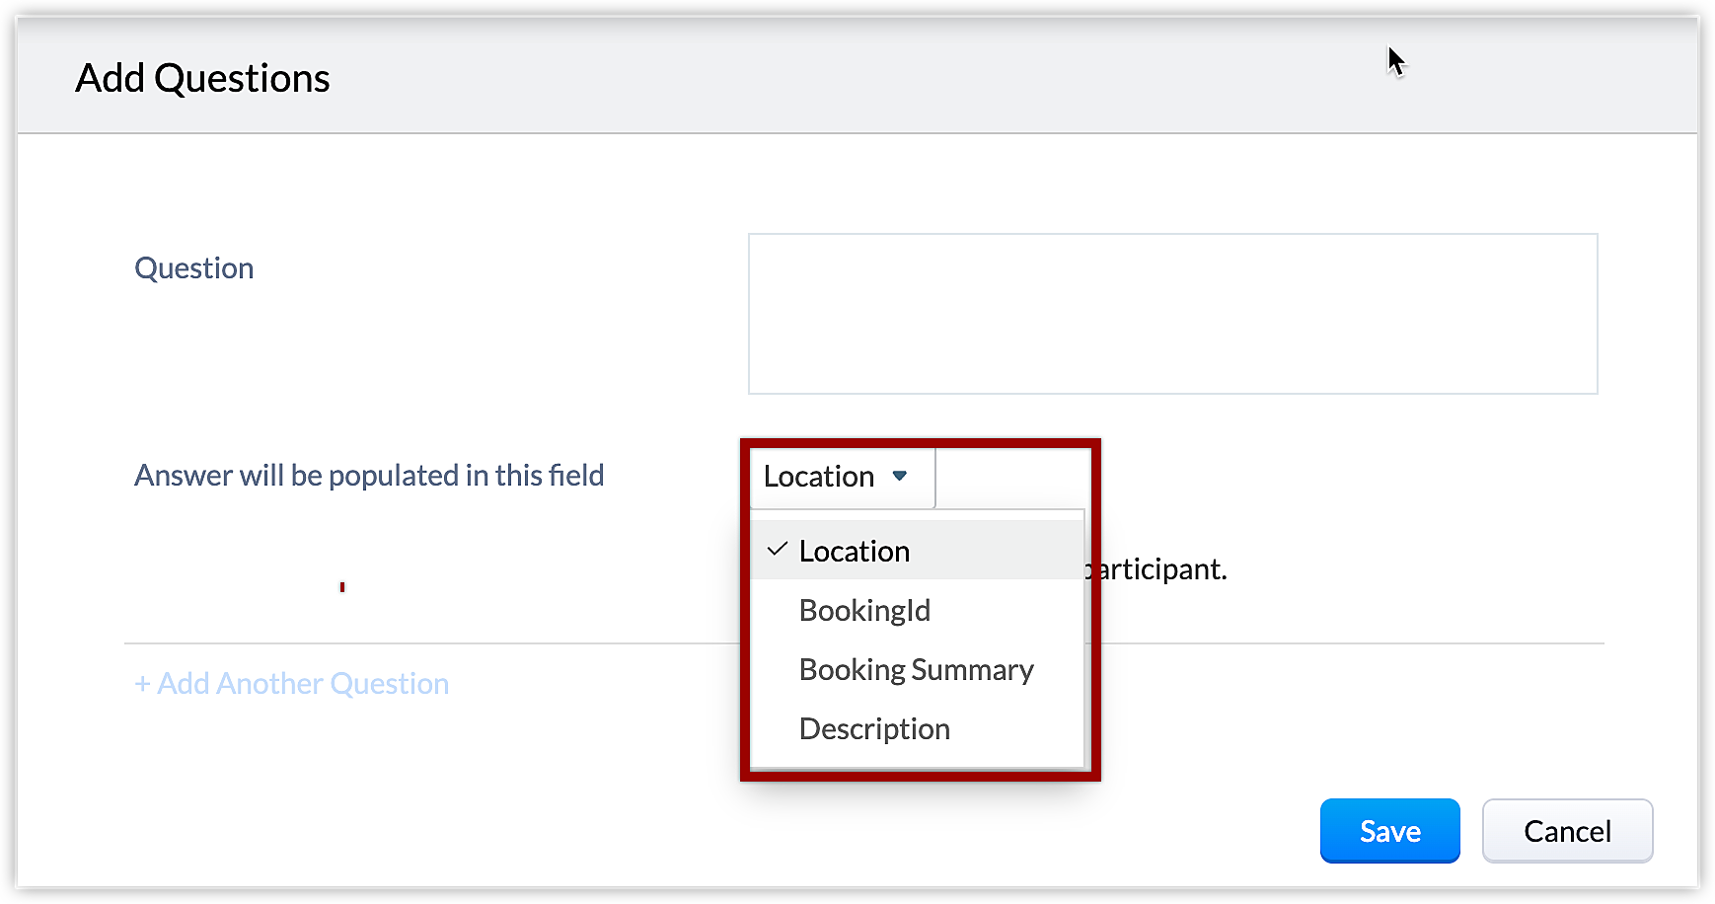Click the checkmark next to Location
The height and width of the screenshot is (904, 1715).
778,550
